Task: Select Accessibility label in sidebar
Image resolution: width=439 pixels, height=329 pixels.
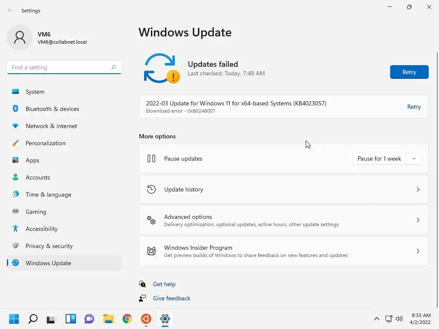Action: point(42,229)
